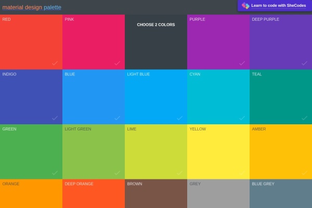Click the checkmark icon in the Pink tile
This screenshot has width=312, height=208.
click(x=117, y=63)
